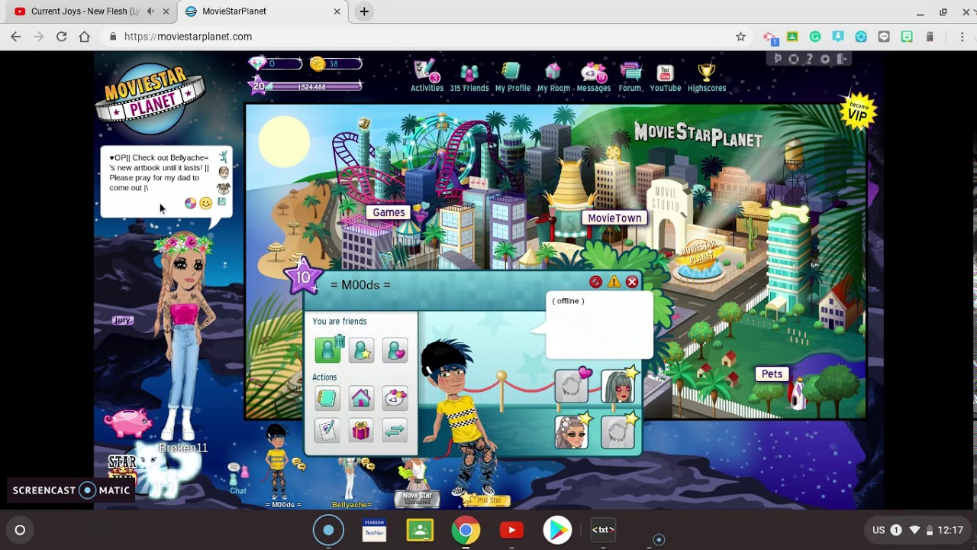The width and height of the screenshot is (977, 550).
Task: Click the pink piggy bank
Action: click(127, 422)
